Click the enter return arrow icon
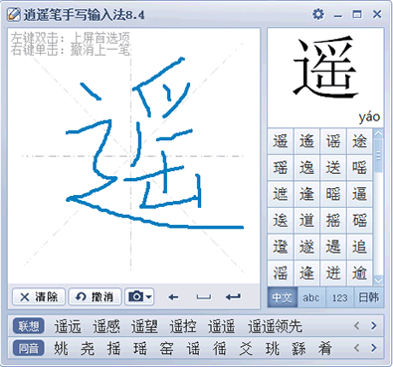This screenshot has height=367, width=393. pyautogui.click(x=233, y=297)
